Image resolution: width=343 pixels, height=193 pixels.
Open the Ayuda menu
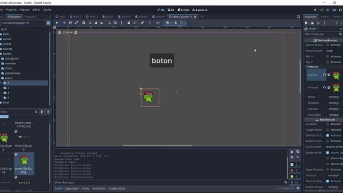click(47, 10)
